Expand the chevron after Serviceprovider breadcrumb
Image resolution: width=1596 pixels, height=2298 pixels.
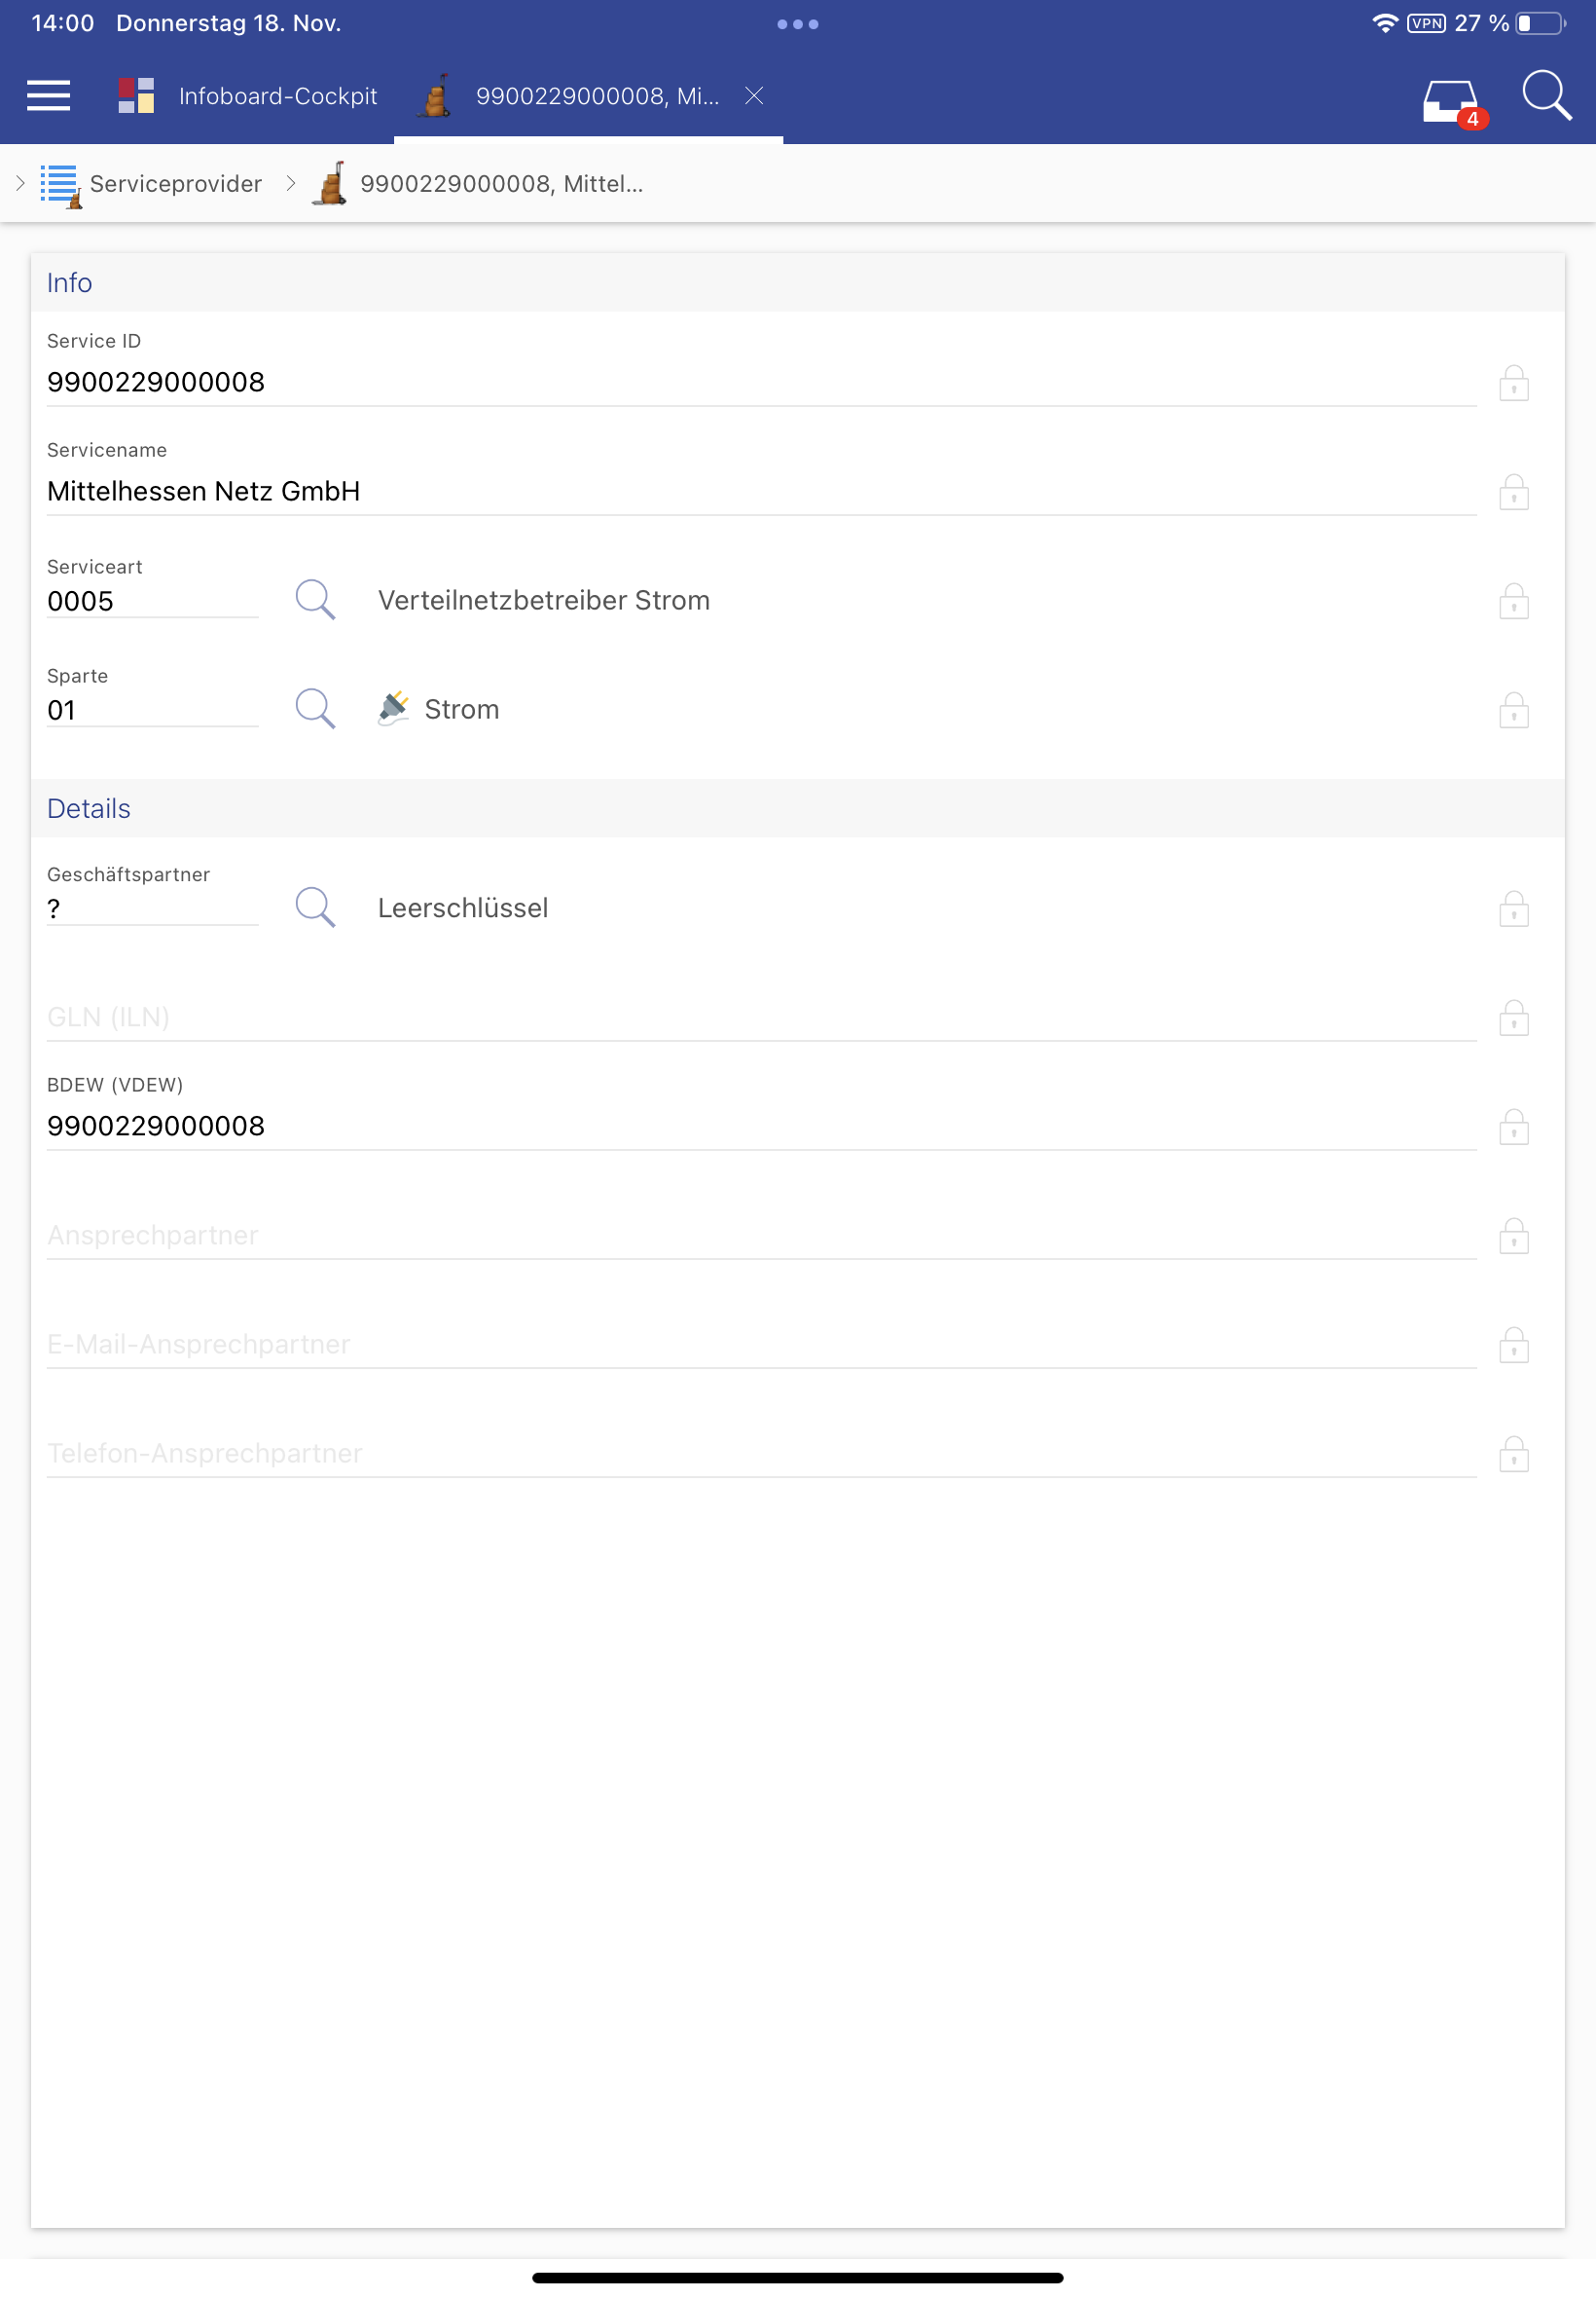[x=291, y=183]
